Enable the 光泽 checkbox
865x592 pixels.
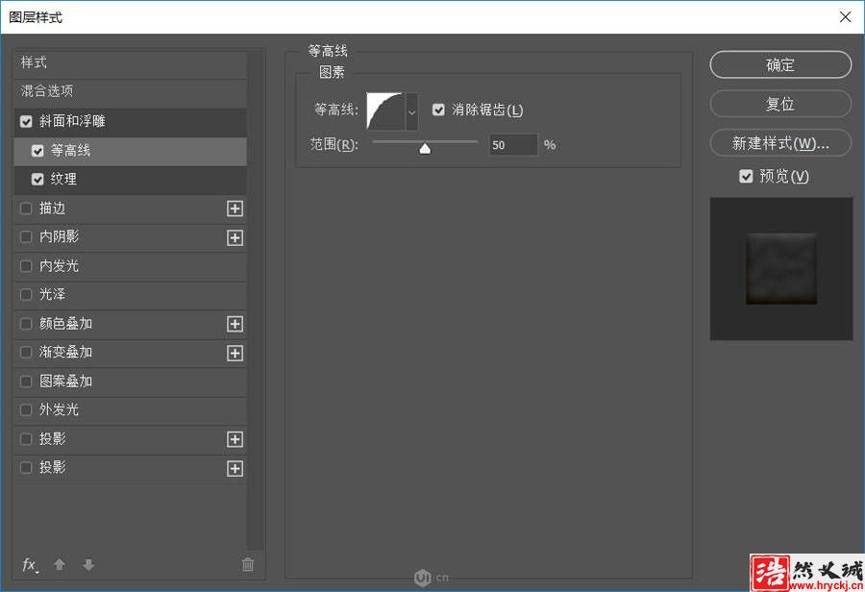point(26,295)
